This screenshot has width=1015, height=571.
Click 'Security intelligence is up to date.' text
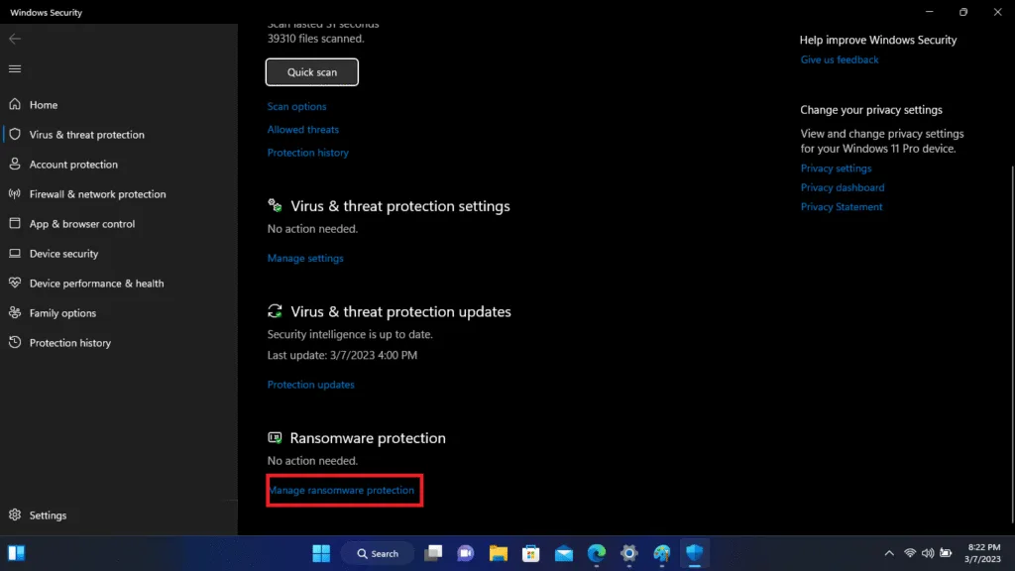[x=350, y=335]
